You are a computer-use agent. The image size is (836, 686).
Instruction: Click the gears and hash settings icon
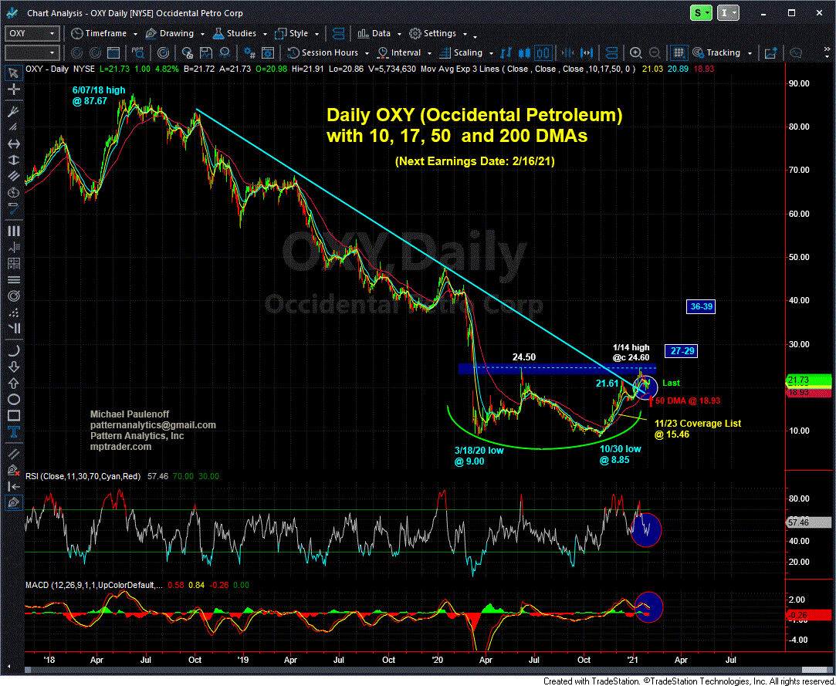[x=249, y=52]
